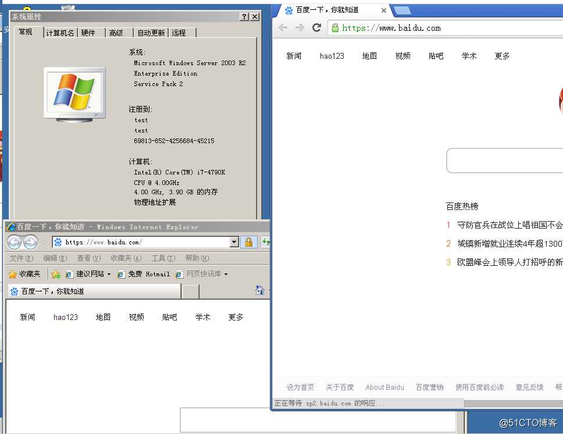This screenshot has height=434, width=563.
Task: Open 贴吧 link in IE page
Action: 169,317
